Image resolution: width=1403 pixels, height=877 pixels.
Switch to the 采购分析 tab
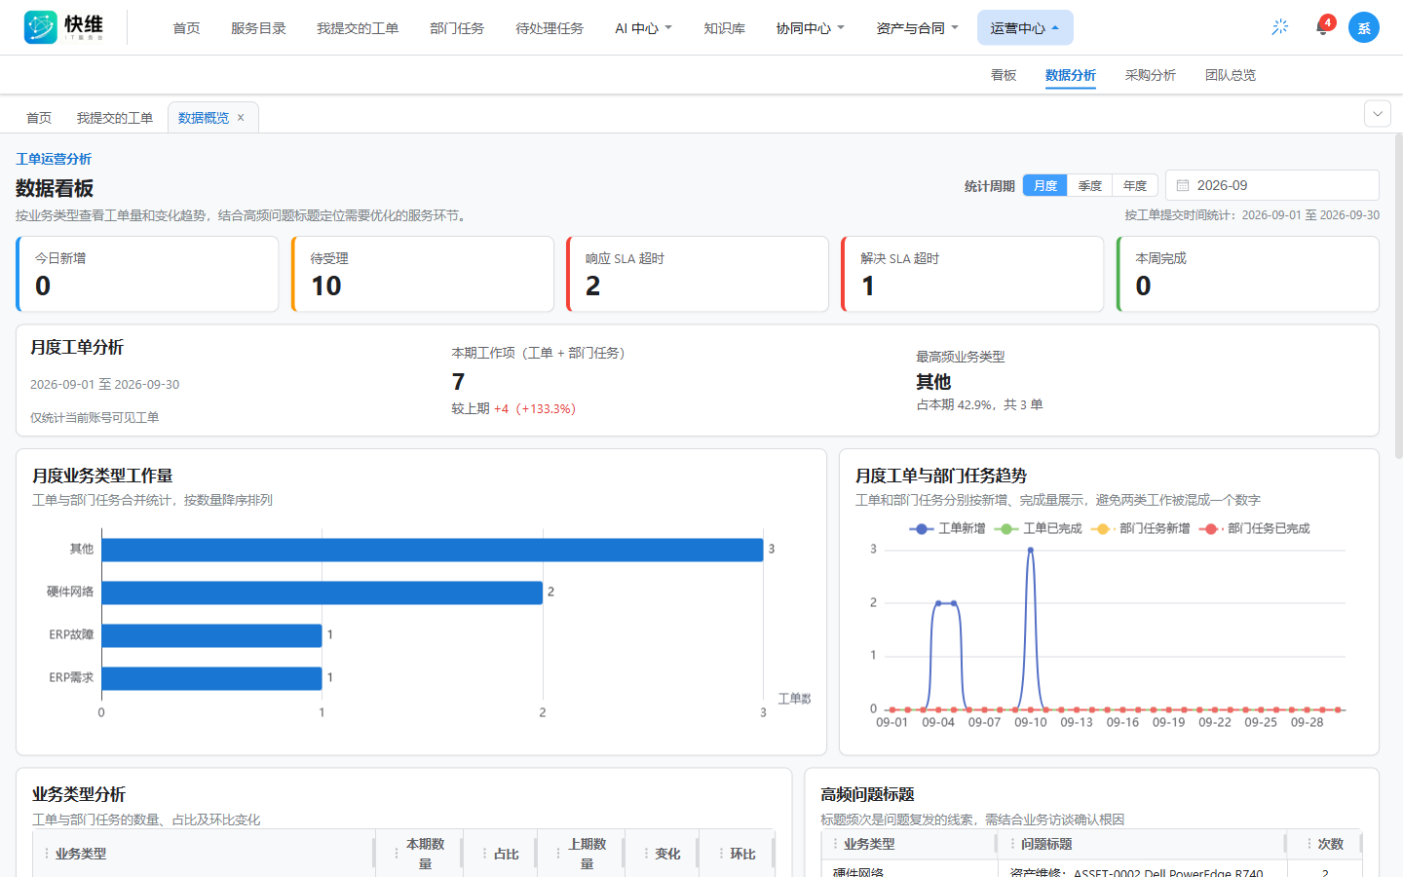(x=1151, y=75)
